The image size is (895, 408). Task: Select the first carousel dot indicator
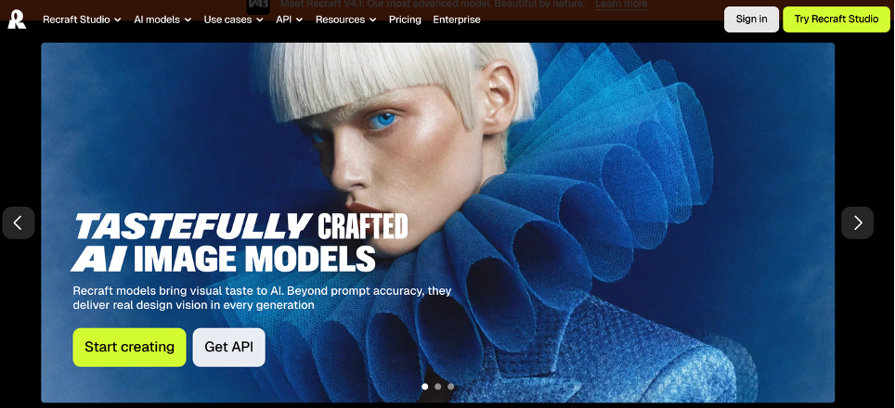424,387
